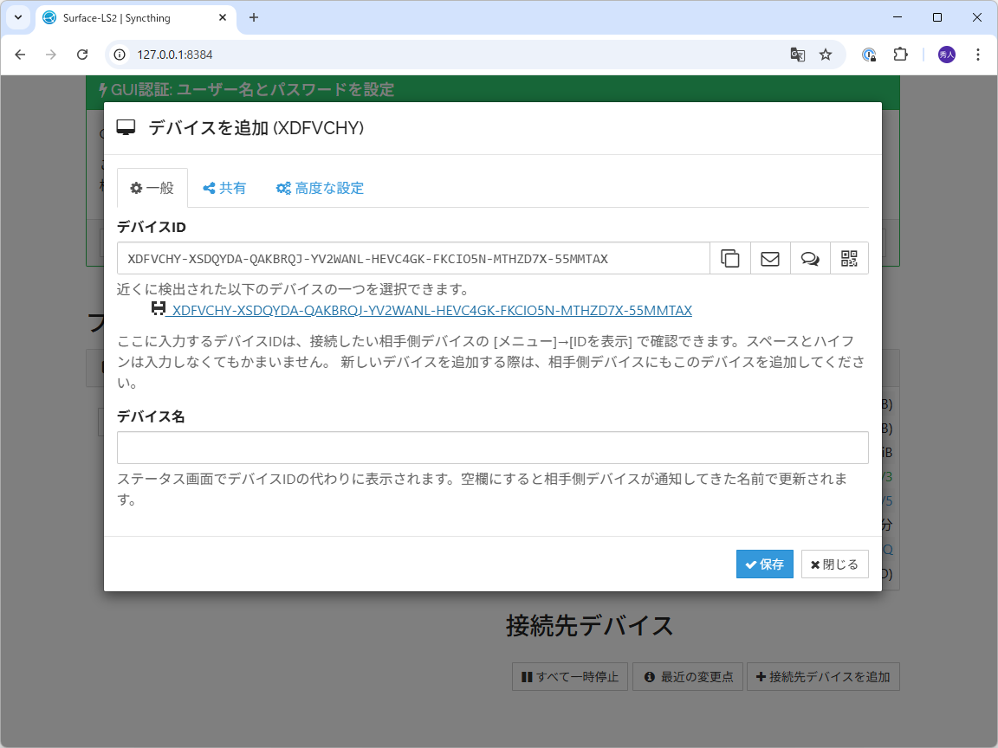Screen dimensions: 998x748
Task: Copy the device ID to clipboard
Action: point(729,257)
